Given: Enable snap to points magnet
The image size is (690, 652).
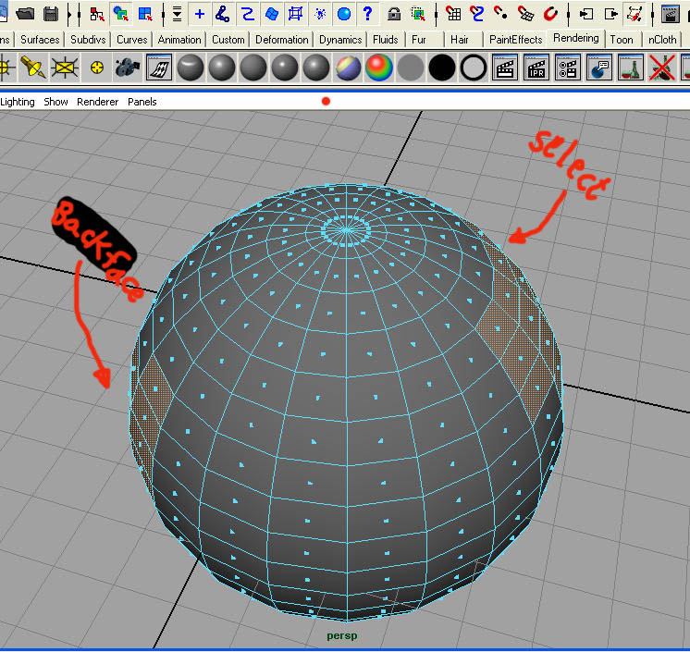Looking at the screenshot, I should (x=500, y=14).
